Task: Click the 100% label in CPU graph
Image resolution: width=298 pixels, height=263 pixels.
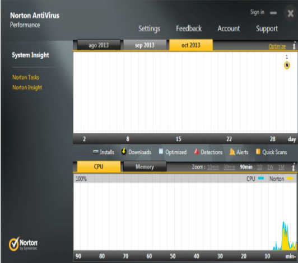Action: tap(81, 179)
